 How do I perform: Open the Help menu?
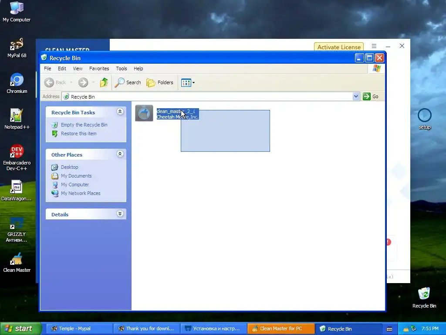(138, 68)
